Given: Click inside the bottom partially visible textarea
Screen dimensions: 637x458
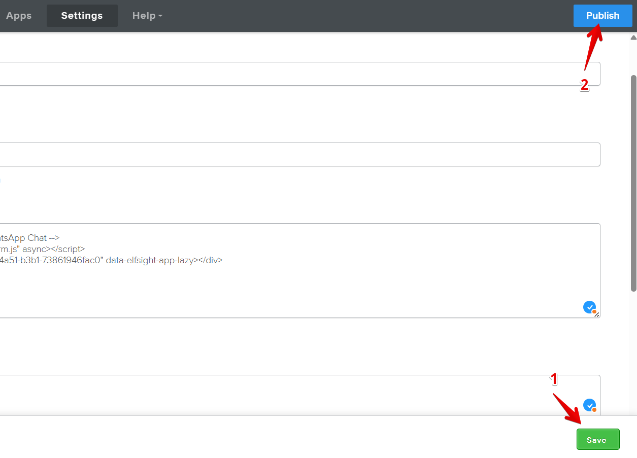Looking at the screenshot, I should (299, 396).
